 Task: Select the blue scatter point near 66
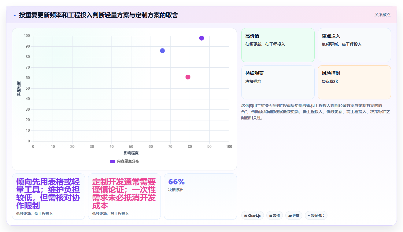point(162,51)
